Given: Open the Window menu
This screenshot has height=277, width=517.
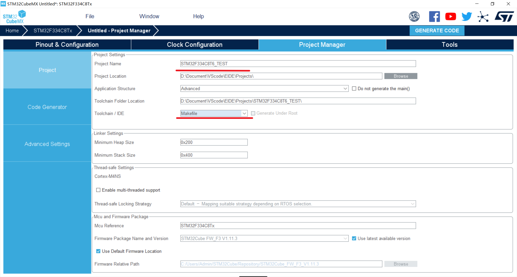Looking at the screenshot, I should click(x=149, y=16).
